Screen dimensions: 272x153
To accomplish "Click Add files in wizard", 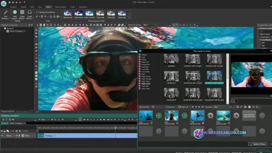I will 144,107.
